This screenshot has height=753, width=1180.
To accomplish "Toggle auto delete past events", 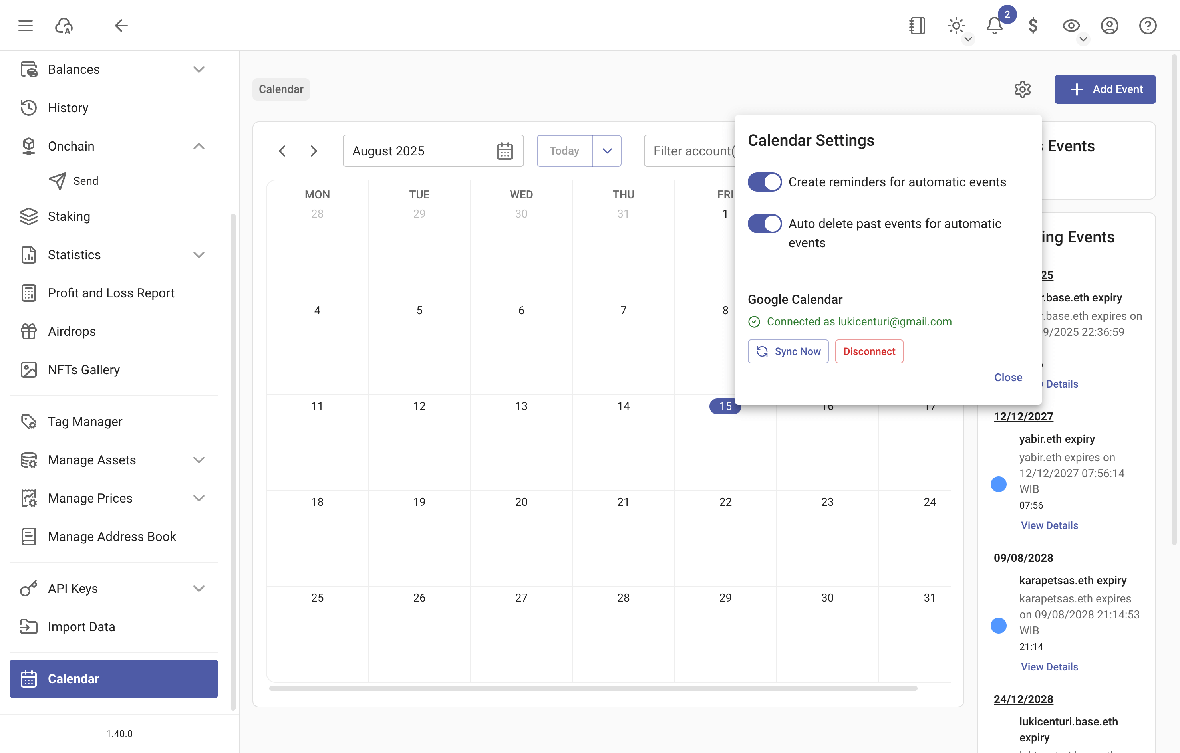I will point(765,224).
